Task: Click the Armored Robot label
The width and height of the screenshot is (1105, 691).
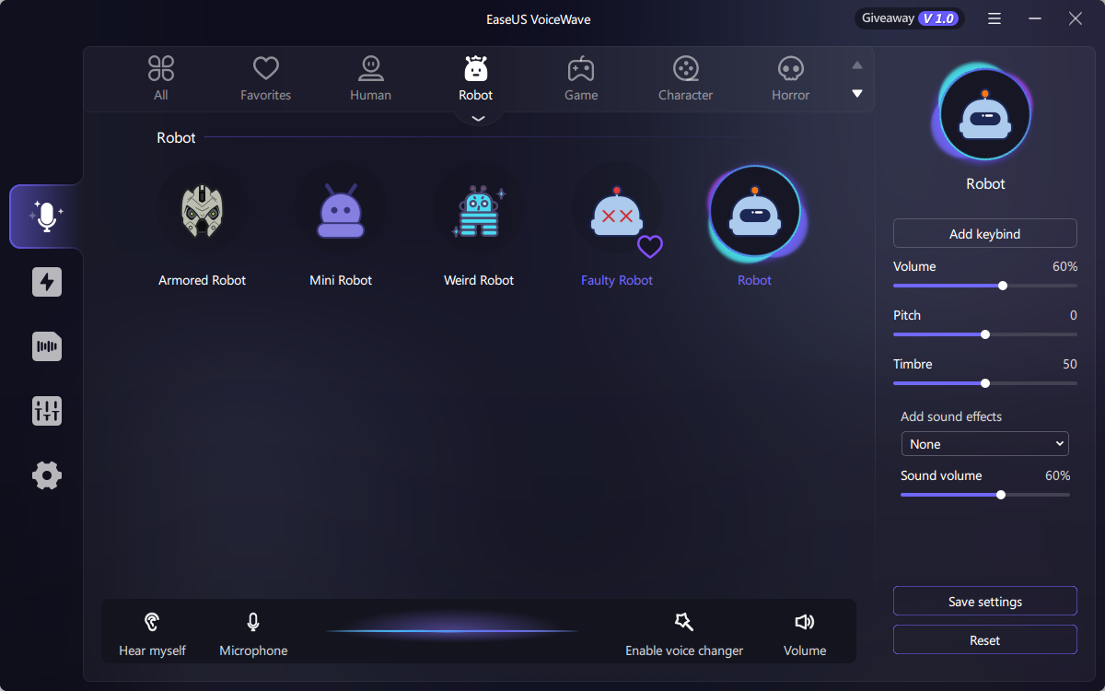Action: (203, 280)
